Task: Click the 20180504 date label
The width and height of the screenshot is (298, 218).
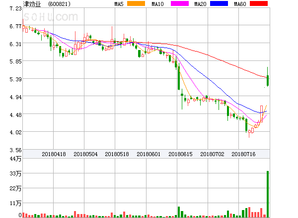Action: [85, 154]
